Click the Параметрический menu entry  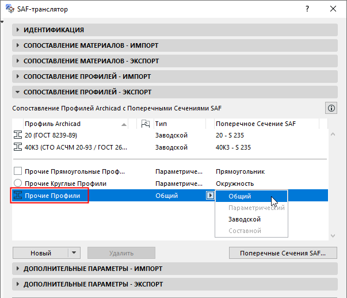pos(251,208)
